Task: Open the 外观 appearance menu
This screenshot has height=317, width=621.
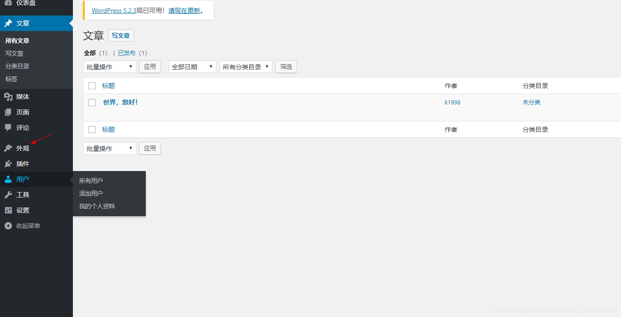Action: (x=36, y=148)
